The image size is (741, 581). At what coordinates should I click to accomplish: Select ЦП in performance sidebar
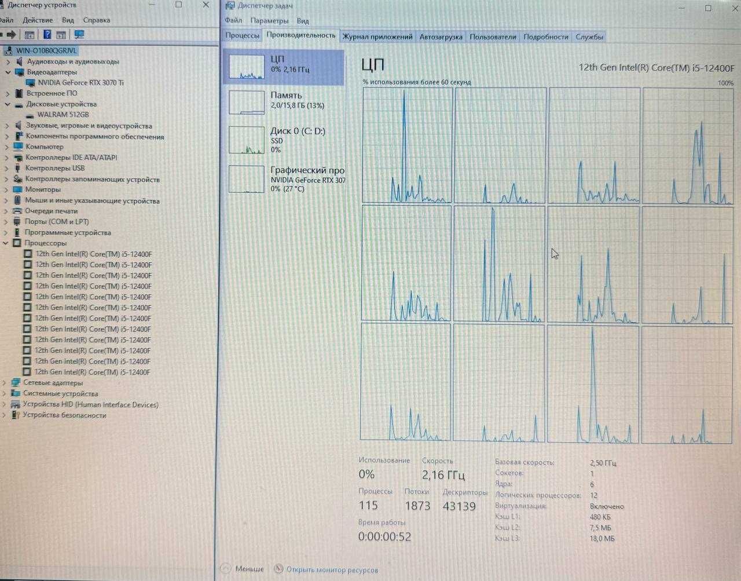(x=284, y=67)
